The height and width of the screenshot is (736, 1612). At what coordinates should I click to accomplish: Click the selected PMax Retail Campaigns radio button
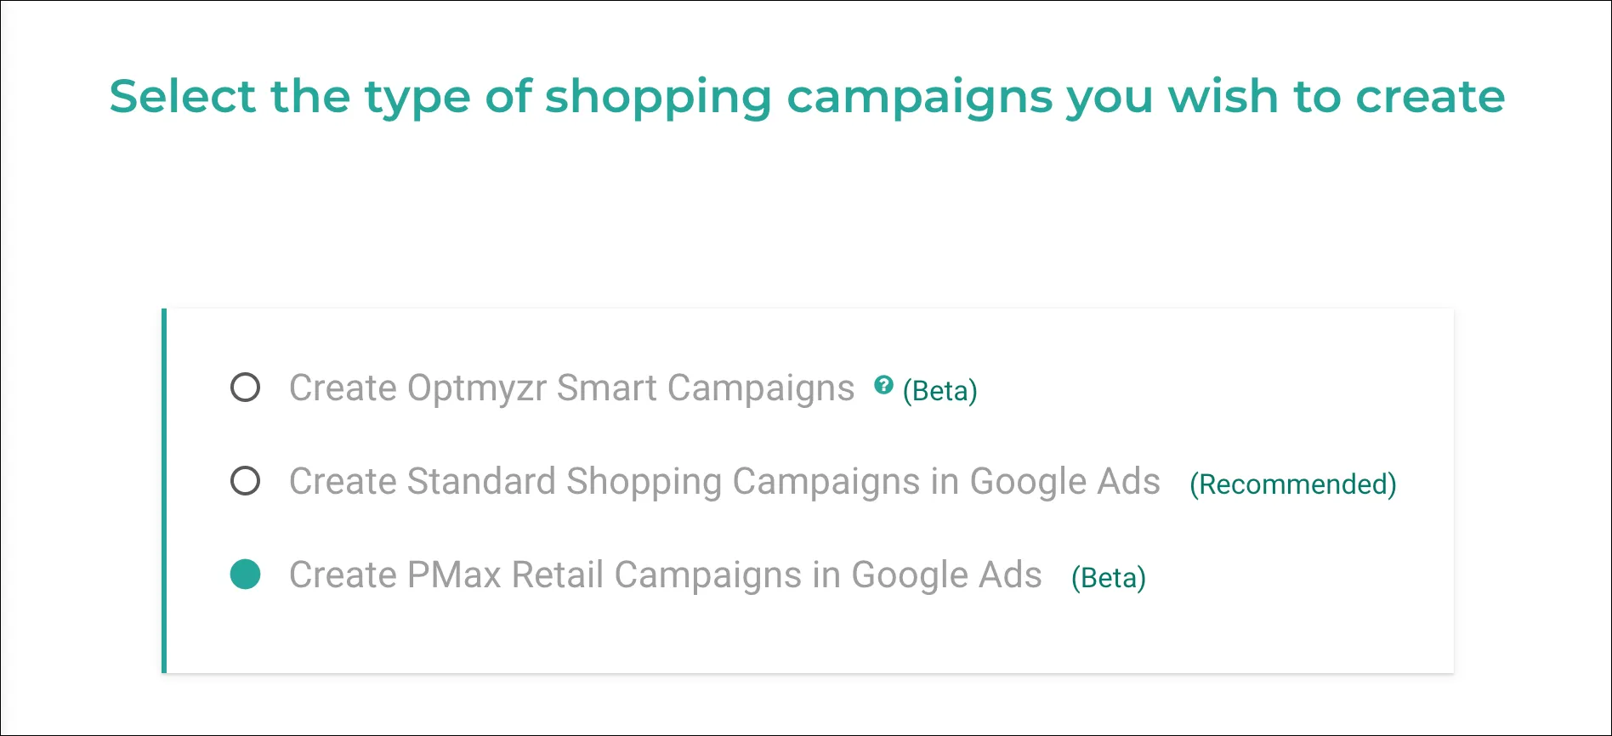(245, 575)
